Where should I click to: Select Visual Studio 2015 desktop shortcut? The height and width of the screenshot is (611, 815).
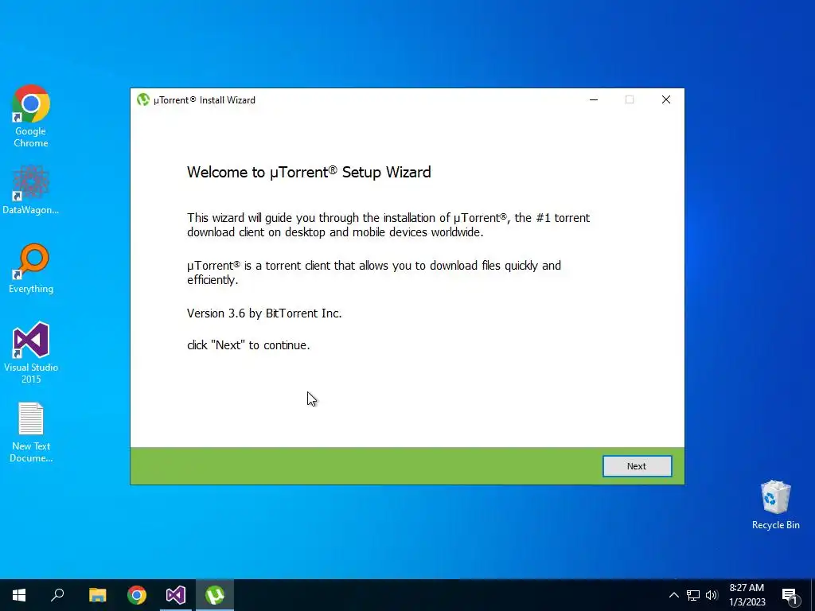pyautogui.click(x=31, y=352)
